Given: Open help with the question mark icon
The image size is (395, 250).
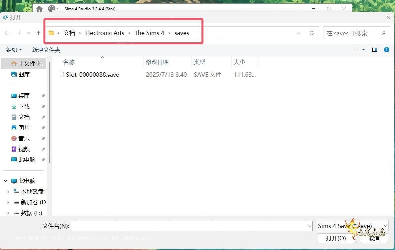Looking at the screenshot, I should pos(387,50).
